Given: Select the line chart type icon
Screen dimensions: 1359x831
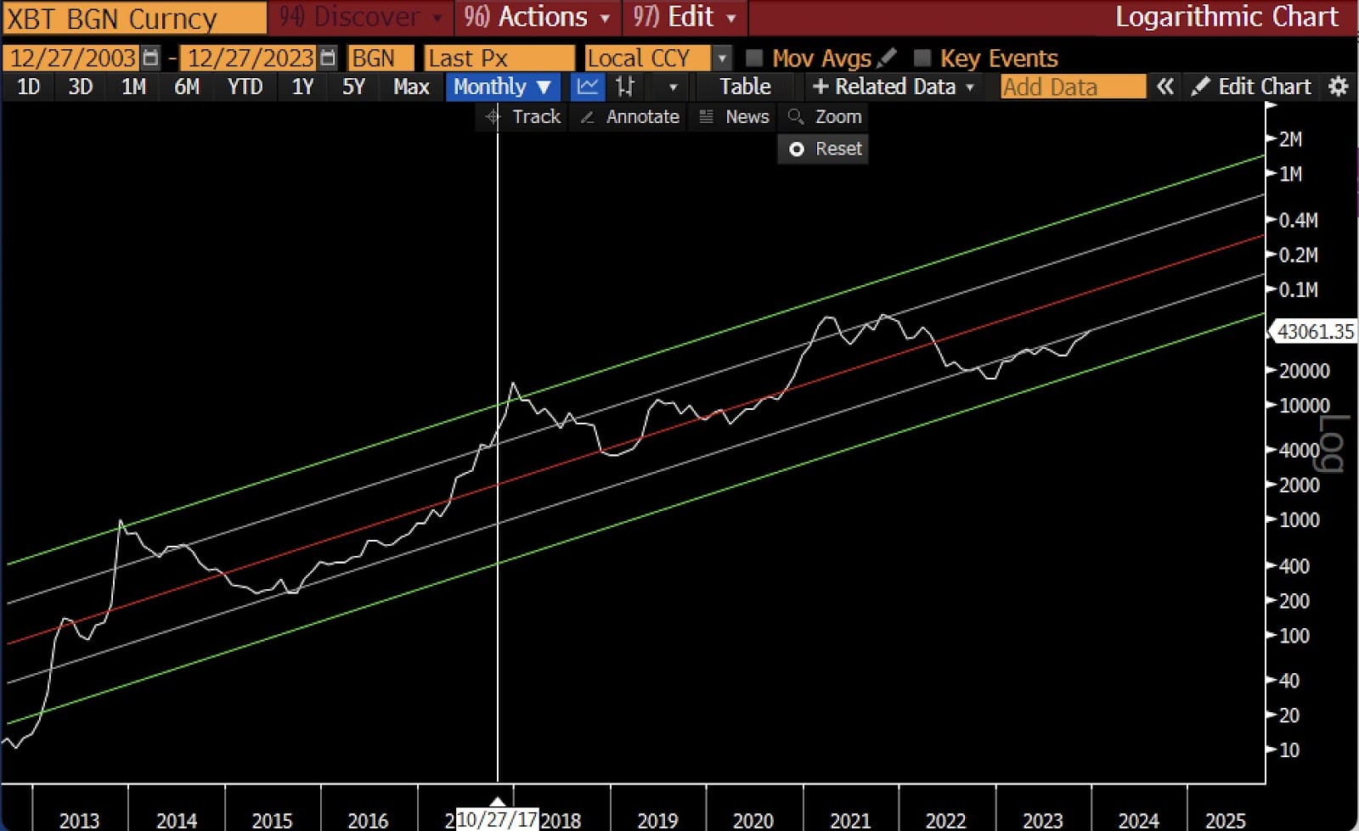Looking at the screenshot, I should coord(587,87).
